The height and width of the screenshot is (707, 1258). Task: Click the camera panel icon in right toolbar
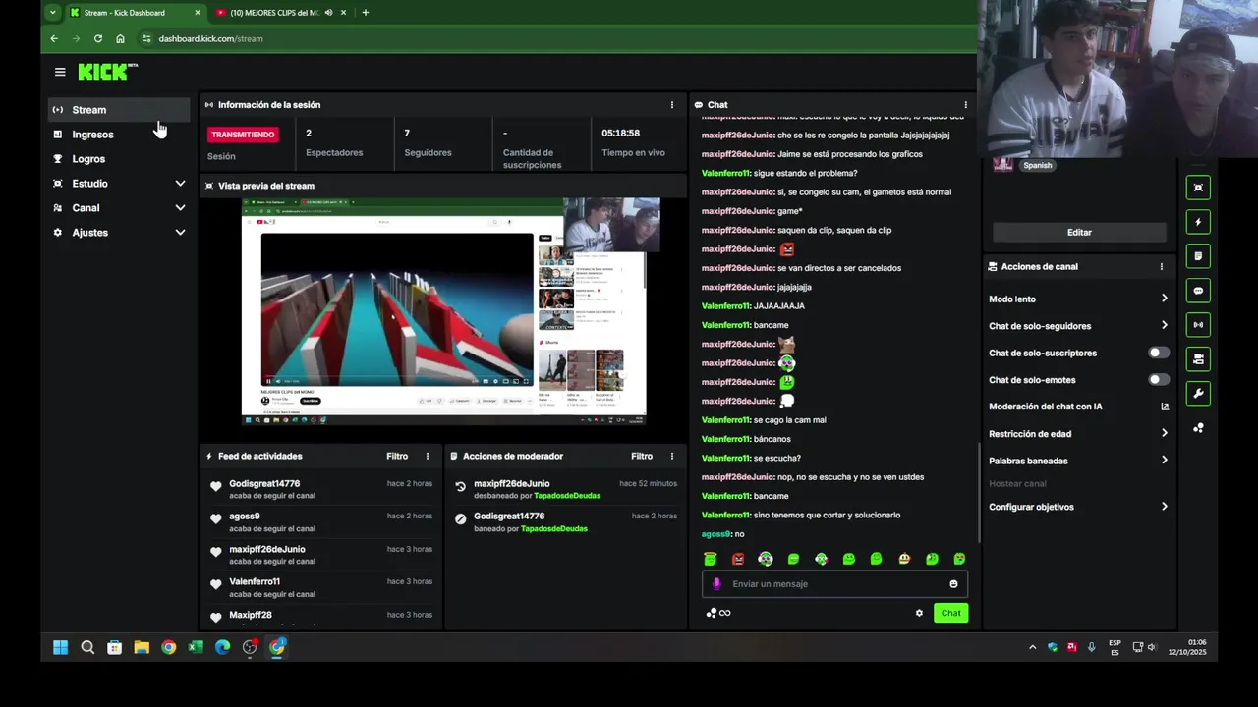tap(1198, 359)
